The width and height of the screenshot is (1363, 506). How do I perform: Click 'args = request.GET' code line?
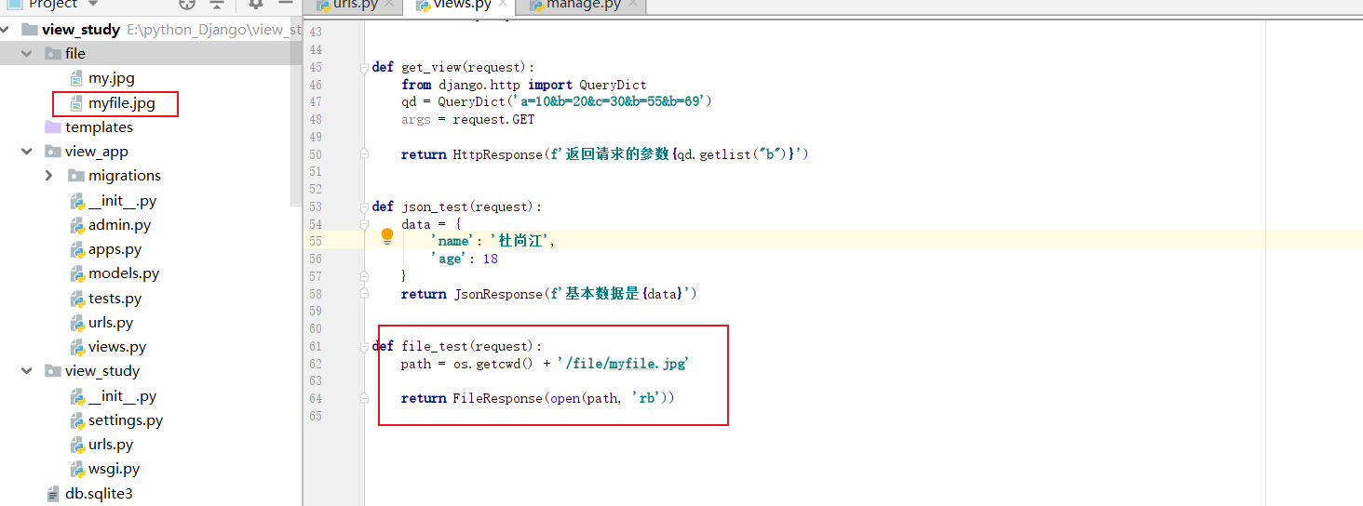[468, 119]
